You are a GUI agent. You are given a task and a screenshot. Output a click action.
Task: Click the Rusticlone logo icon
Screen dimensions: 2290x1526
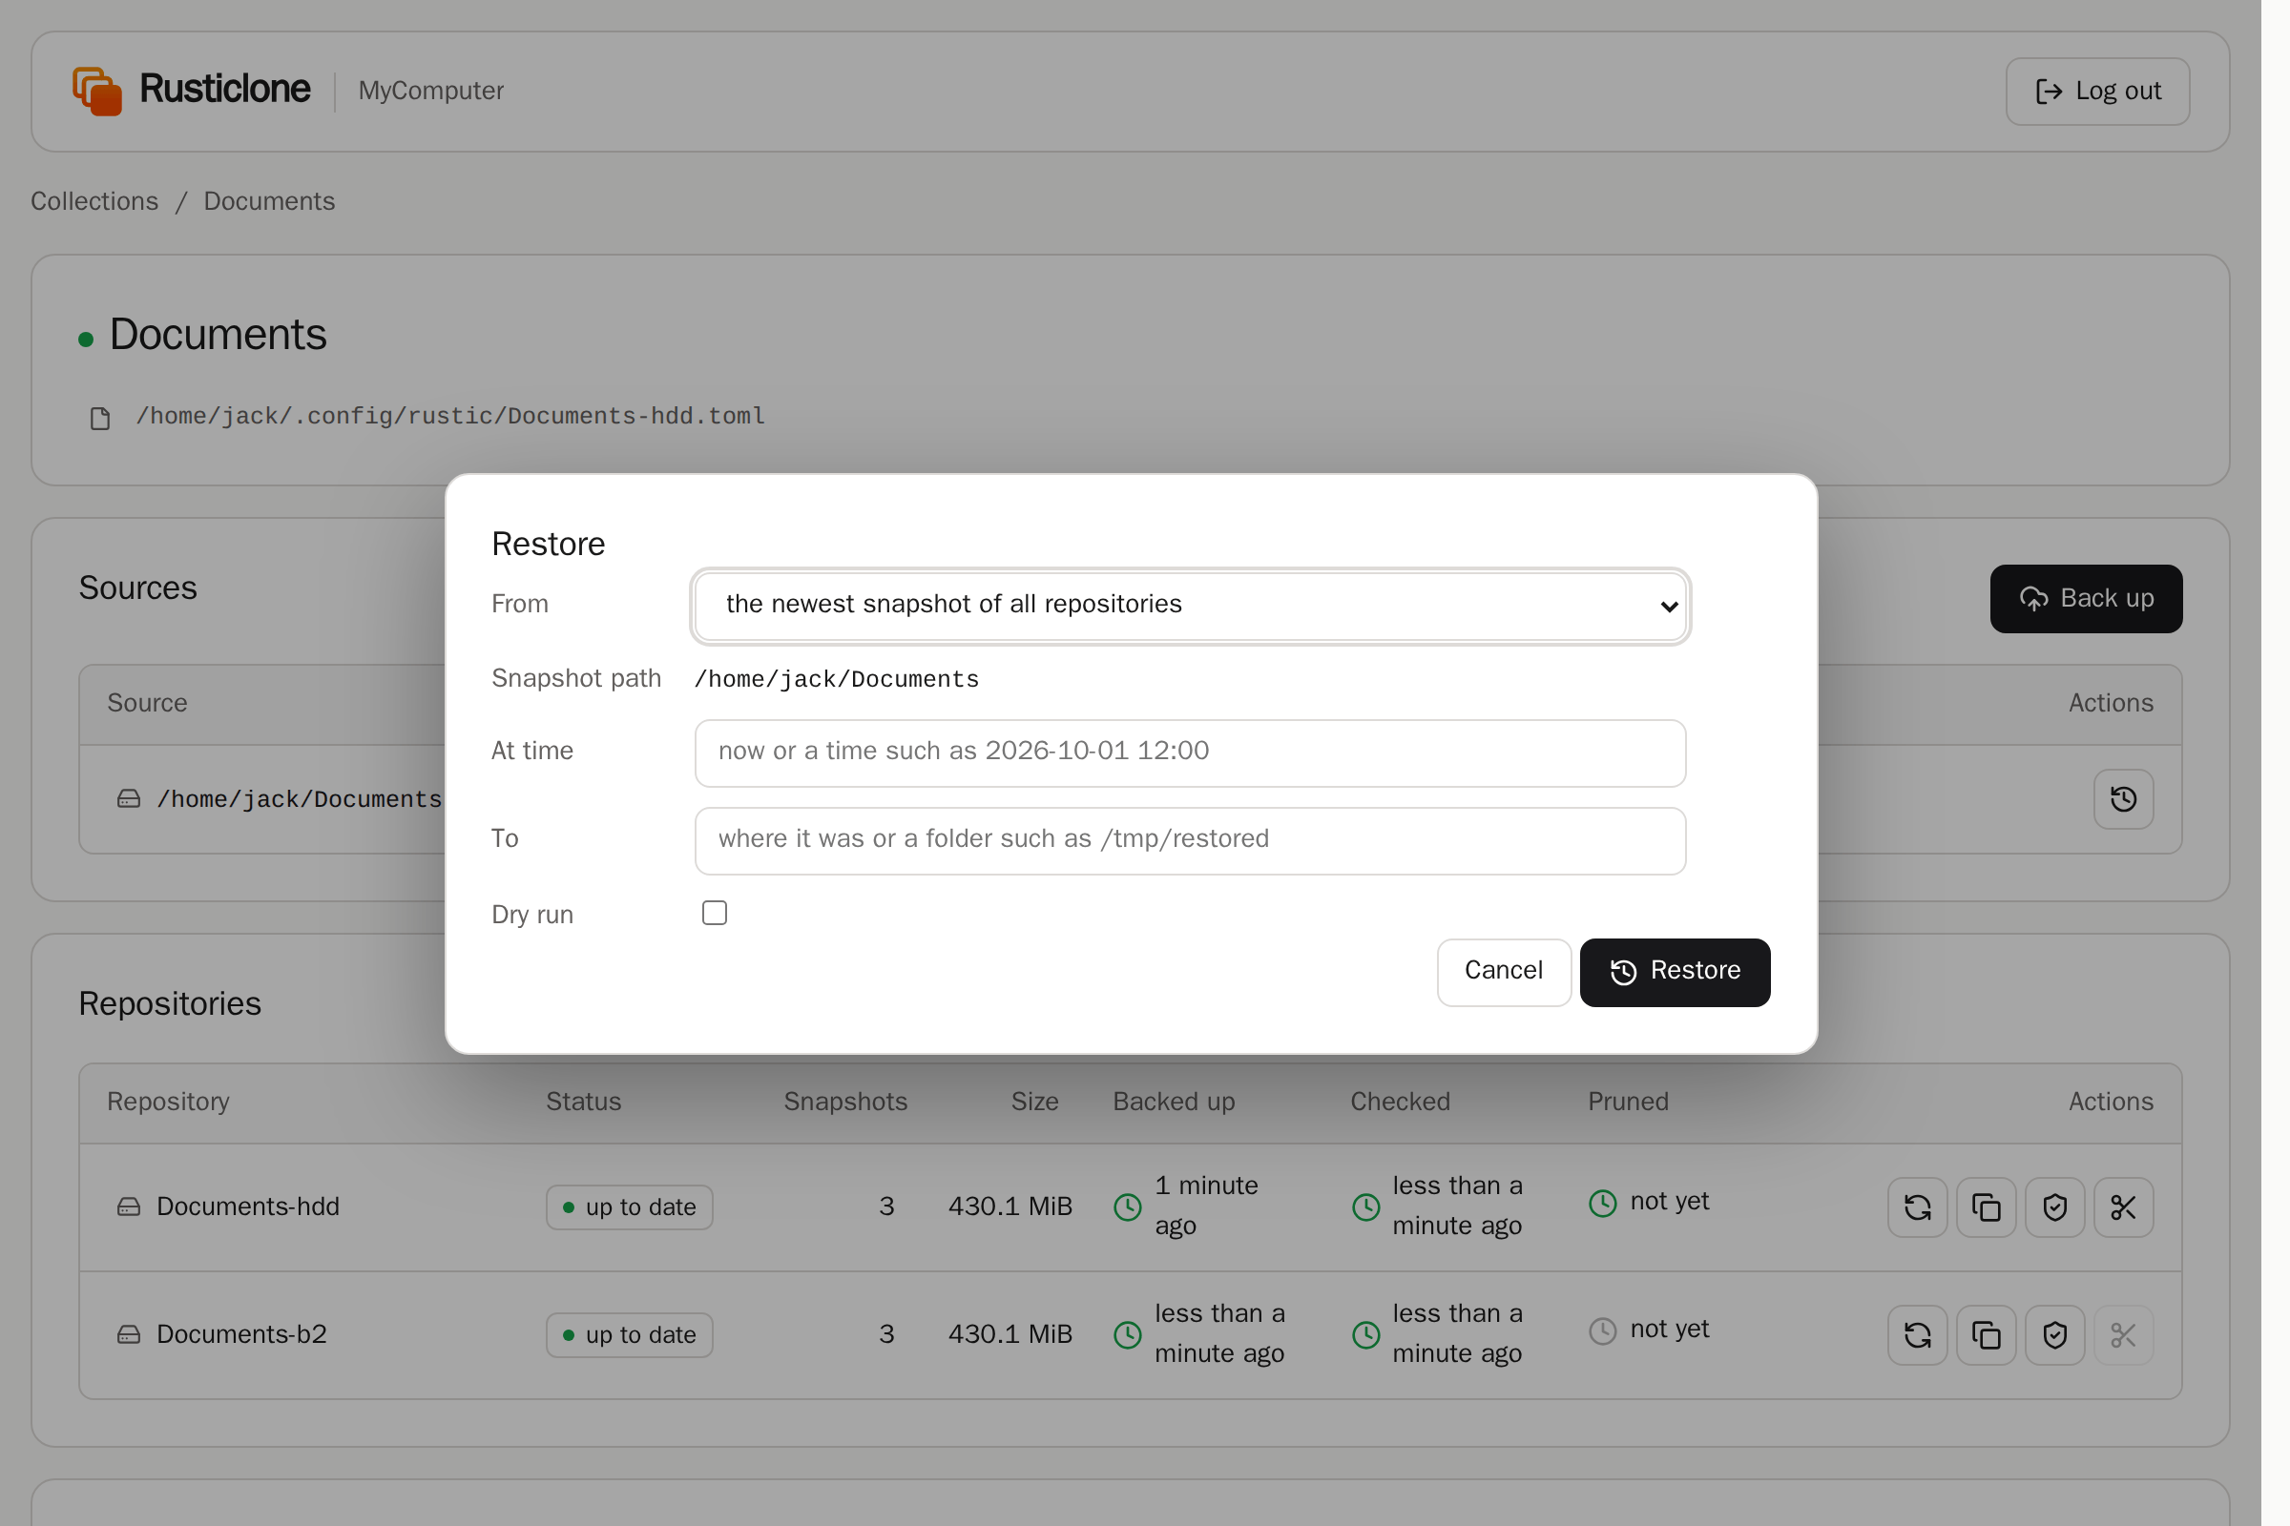pyautogui.click(x=97, y=91)
